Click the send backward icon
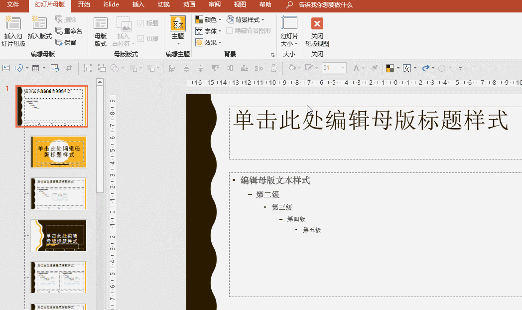The height and width of the screenshot is (310, 522). pos(151,68)
